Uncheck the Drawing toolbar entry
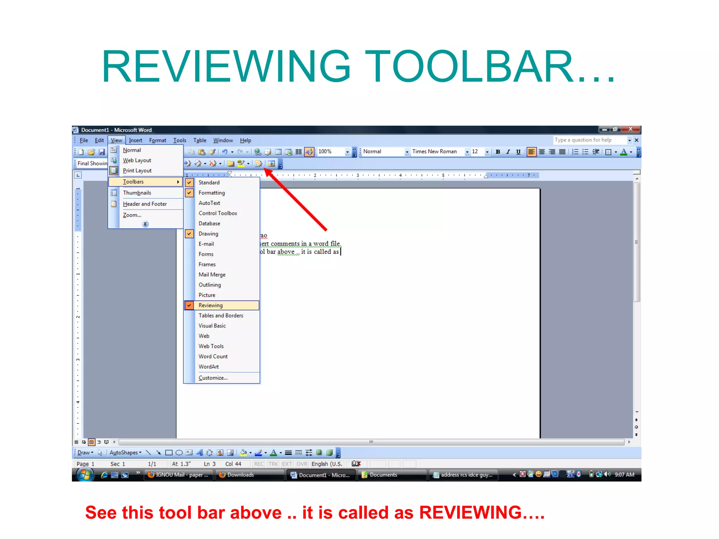Image resolution: width=719 pixels, height=539 pixels. click(x=222, y=234)
